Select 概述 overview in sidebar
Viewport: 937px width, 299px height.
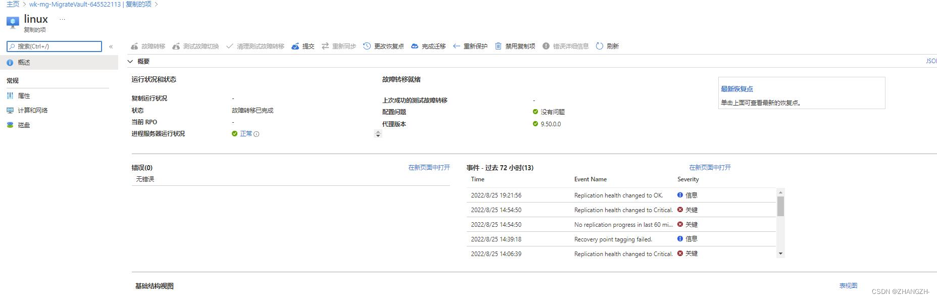pyautogui.click(x=59, y=63)
